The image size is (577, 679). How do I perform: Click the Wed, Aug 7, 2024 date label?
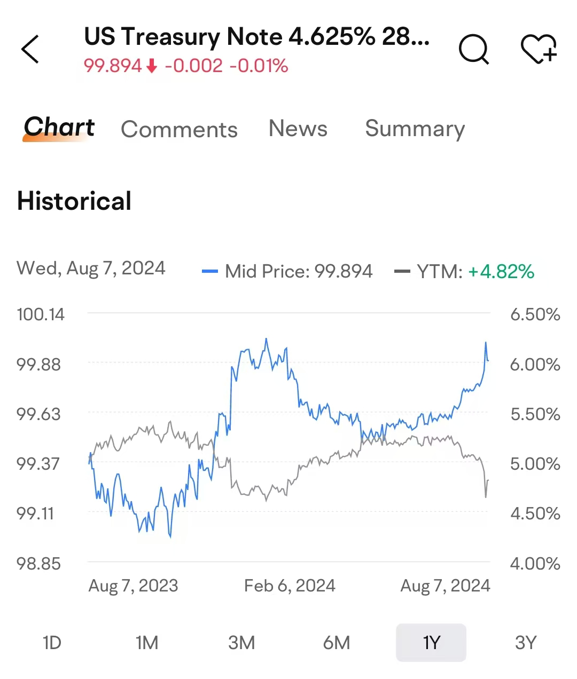click(91, 268)
